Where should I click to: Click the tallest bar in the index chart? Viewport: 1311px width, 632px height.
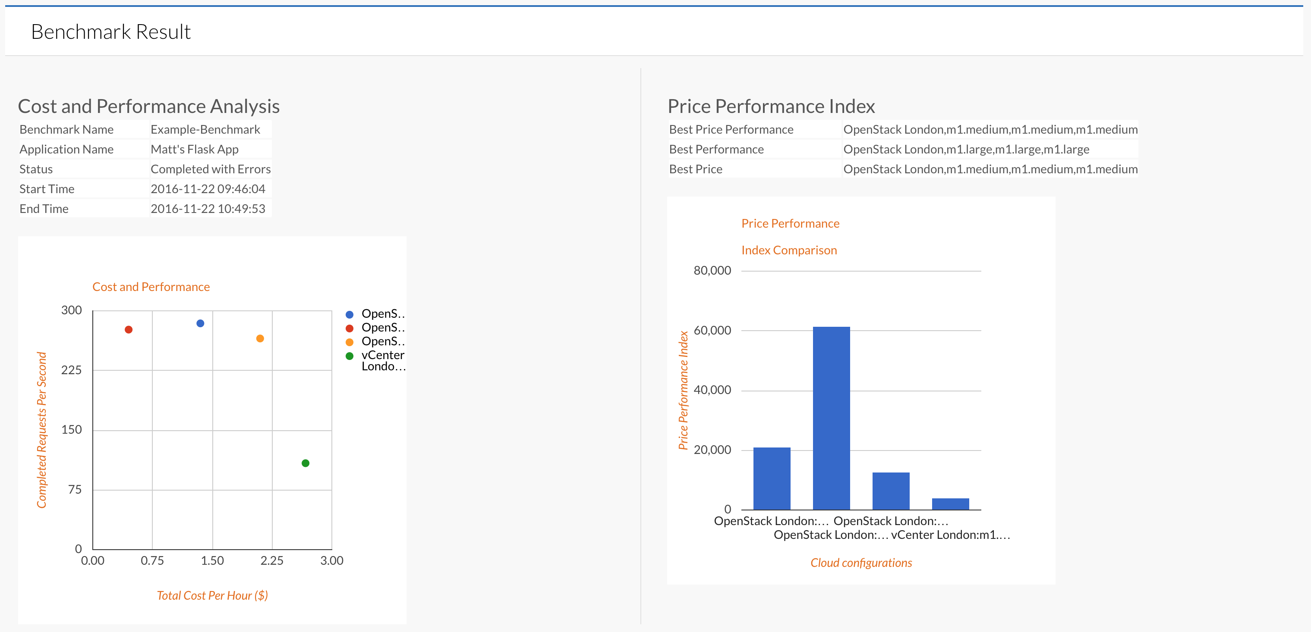tap(831, 418)
